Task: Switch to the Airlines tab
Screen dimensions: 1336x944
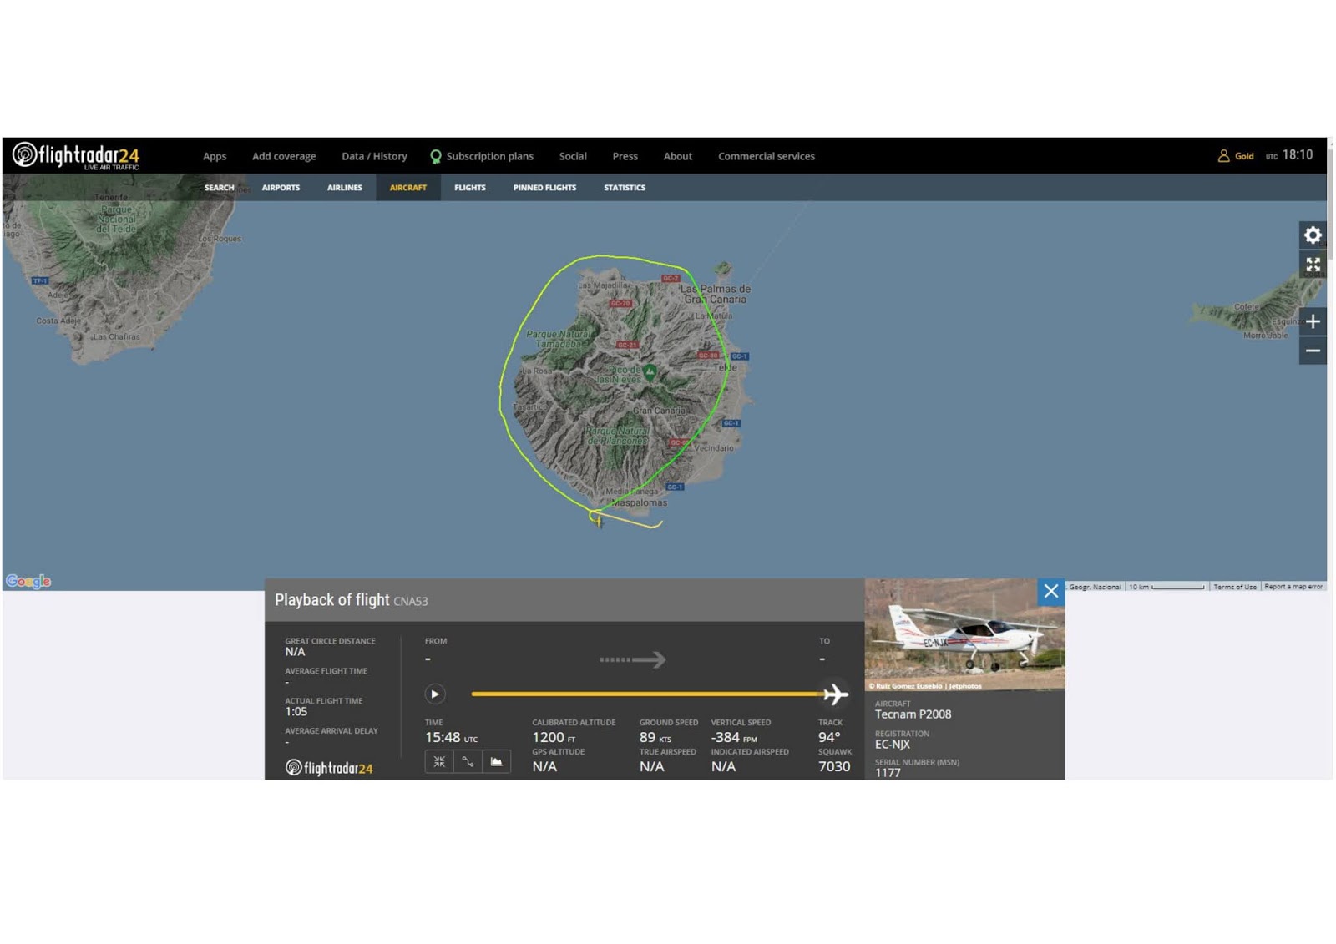Action: point(345,188)
